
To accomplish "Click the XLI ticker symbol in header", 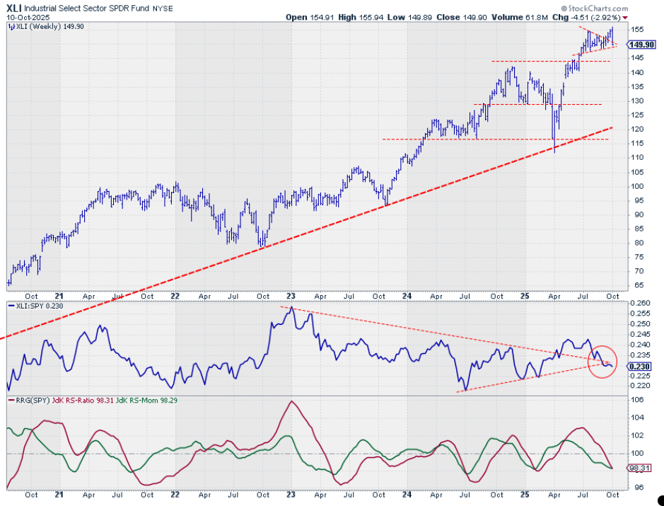I will click(x=14, y=8).
